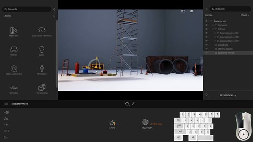
Task: Hide Construction set 08
Action: [x=206, y=37]
